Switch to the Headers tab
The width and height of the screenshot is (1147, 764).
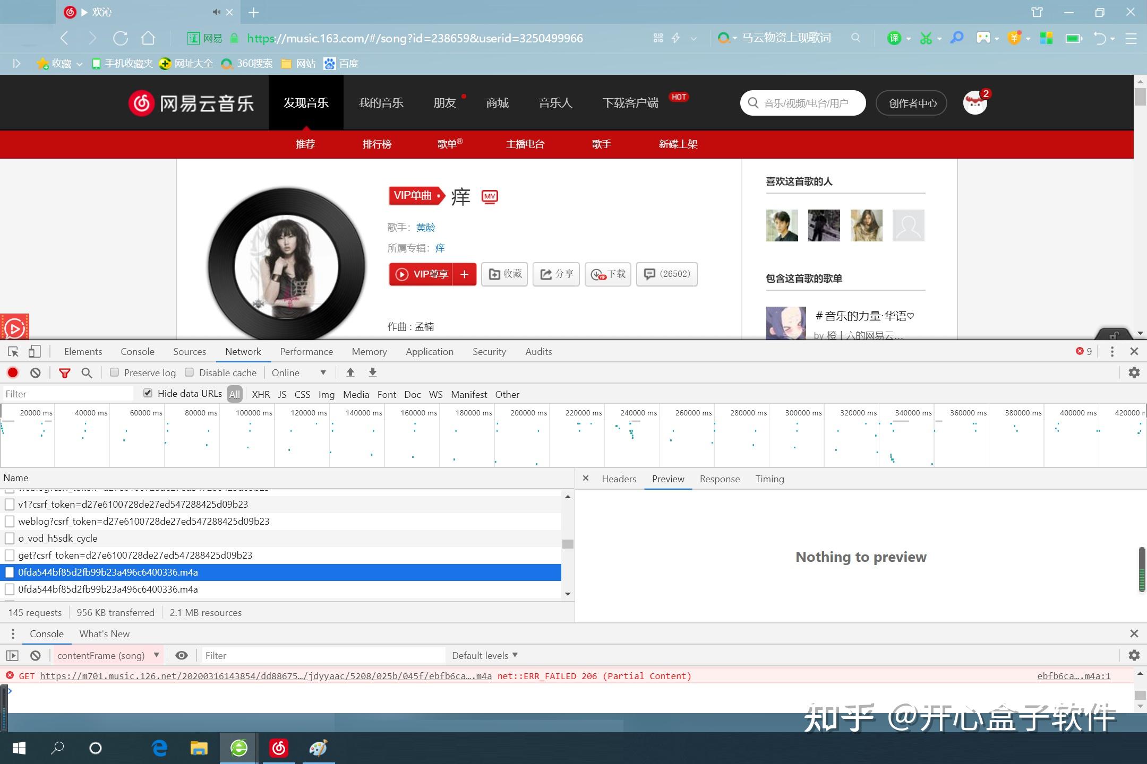[x=619, y=479]
